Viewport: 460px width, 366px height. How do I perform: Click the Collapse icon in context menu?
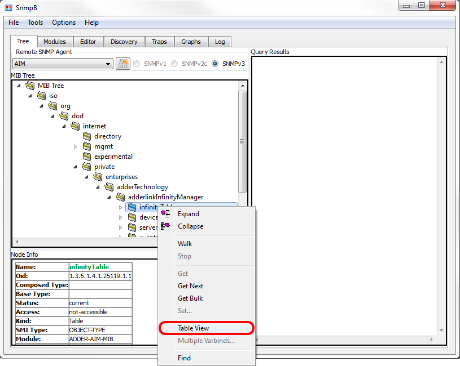pyautogui.click(x=165, y=226)
